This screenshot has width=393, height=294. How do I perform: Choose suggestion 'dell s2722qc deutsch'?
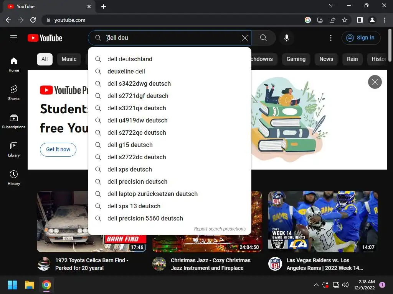[x=170, y=133]
